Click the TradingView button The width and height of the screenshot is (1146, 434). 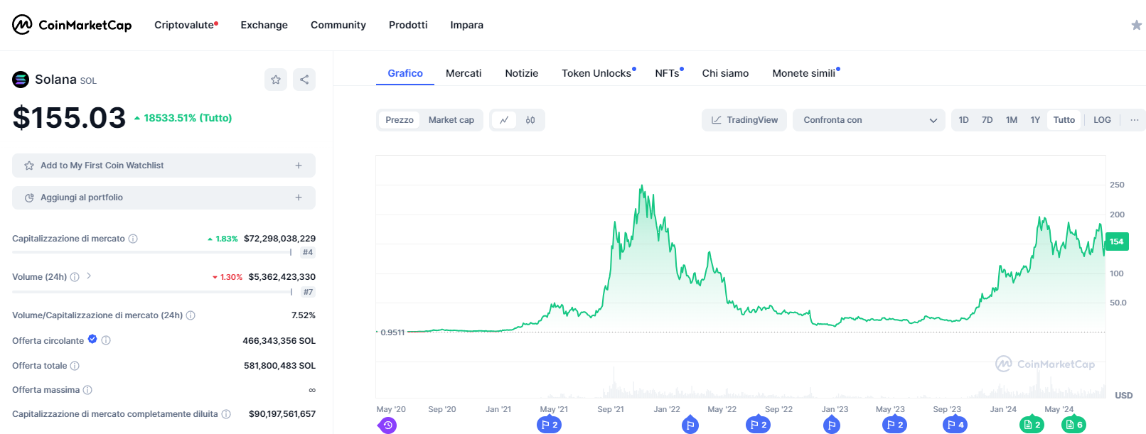pos(744,120)
